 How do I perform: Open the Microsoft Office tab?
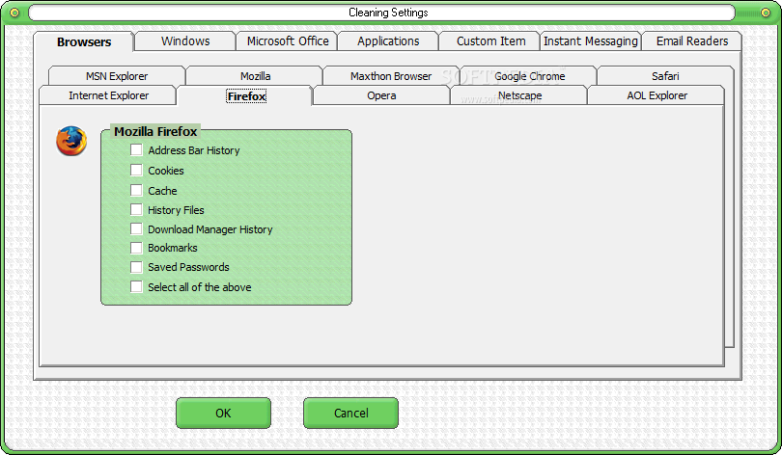pyautogui.click(x=288, y=41)
